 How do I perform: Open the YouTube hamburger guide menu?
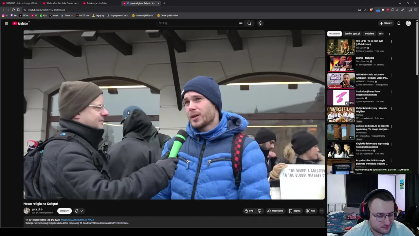click(x=6, y=23)
